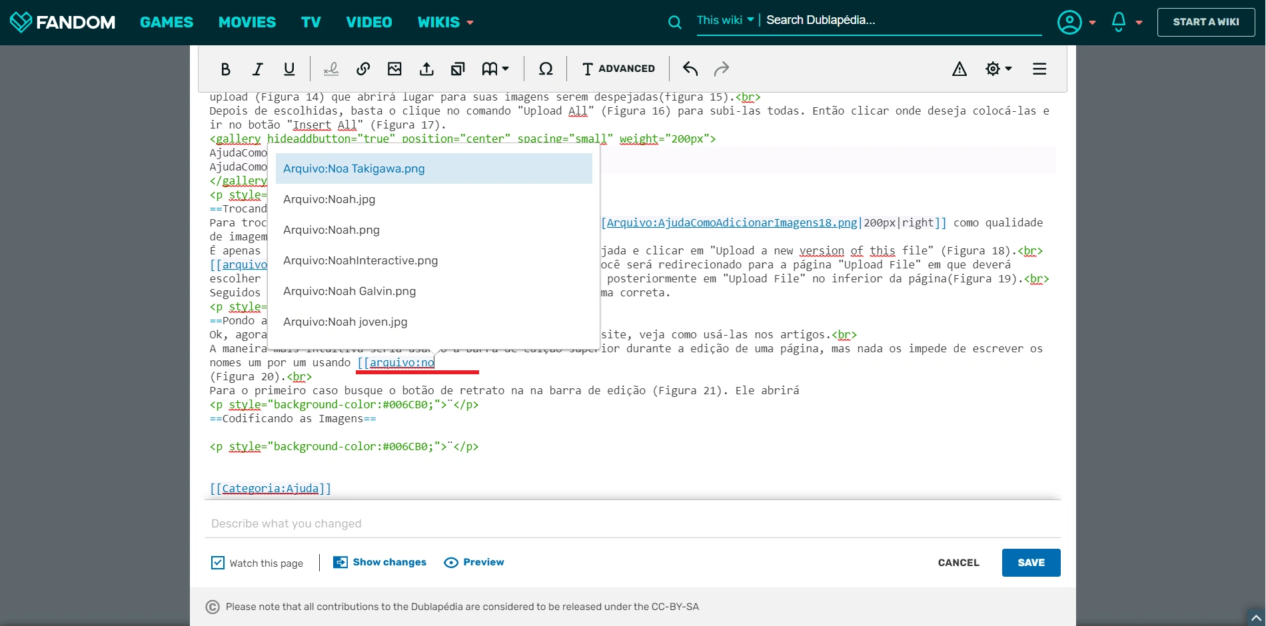Open the Games section
Image resolution: width=1266 pixels, height=626 pixels.
click(x=167, y=22)
